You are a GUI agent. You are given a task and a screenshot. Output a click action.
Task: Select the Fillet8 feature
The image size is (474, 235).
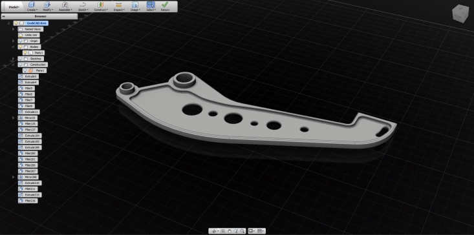click(27, 106)
